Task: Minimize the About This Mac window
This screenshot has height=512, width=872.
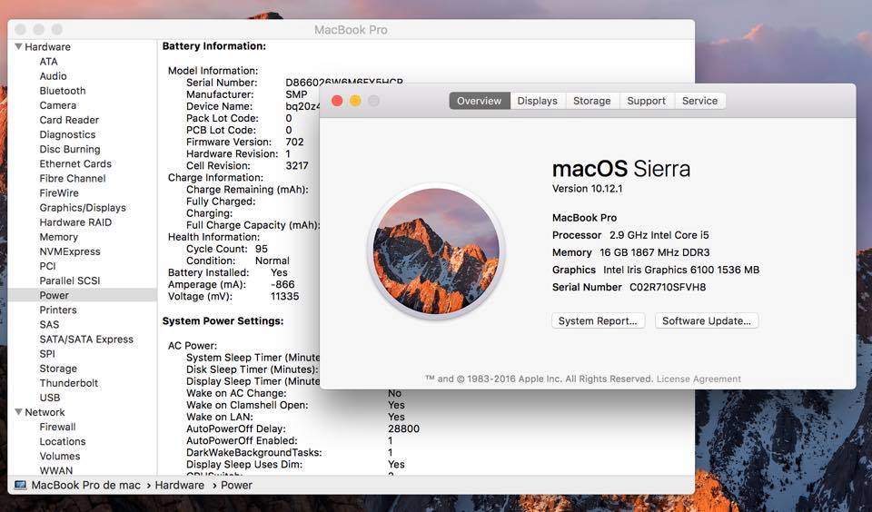Action: (x=355, y=101)
